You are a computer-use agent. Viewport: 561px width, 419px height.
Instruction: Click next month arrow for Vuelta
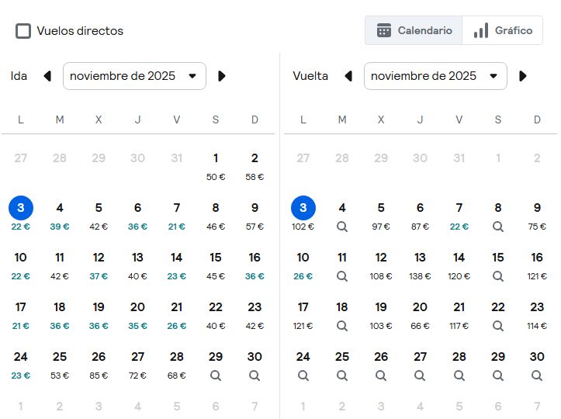point(523,76)
